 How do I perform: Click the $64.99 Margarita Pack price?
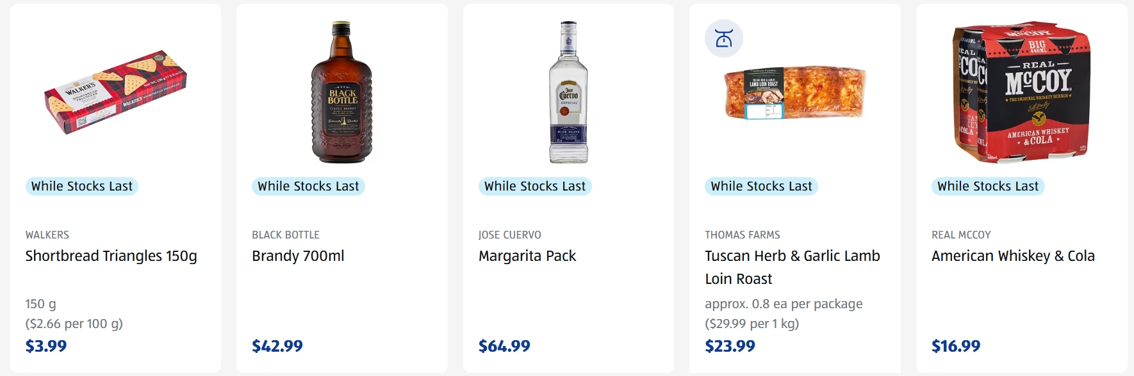(x=504, y=346)
